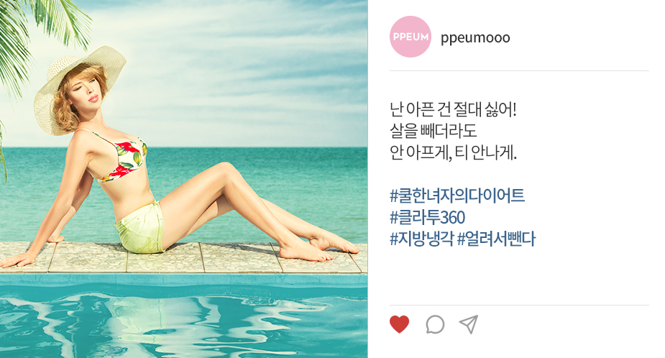Follow the #클라투360 hashtag link
665x358 pixels.
click(x=428, y=218)
